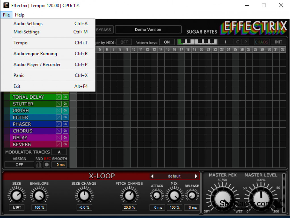Select the REVERB effect track
This screenshot has width=290, height=218.
(x=33, y=144)
